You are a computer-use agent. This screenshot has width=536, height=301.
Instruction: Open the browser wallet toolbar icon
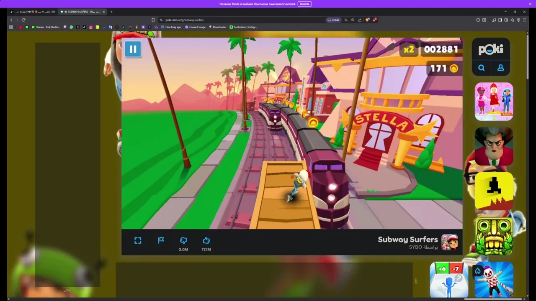(x=506, y=20)
